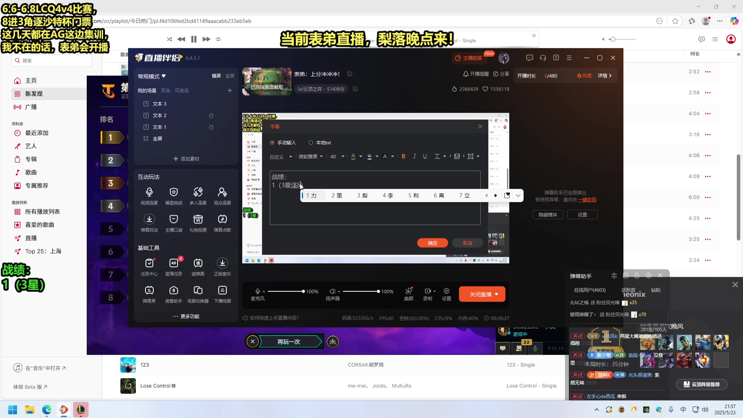Expand 关闭直播 button dropdown arrow
Image resolution: width=743 pixels, height=418 pixels.
pyautogui.click(x=496, y=295)
